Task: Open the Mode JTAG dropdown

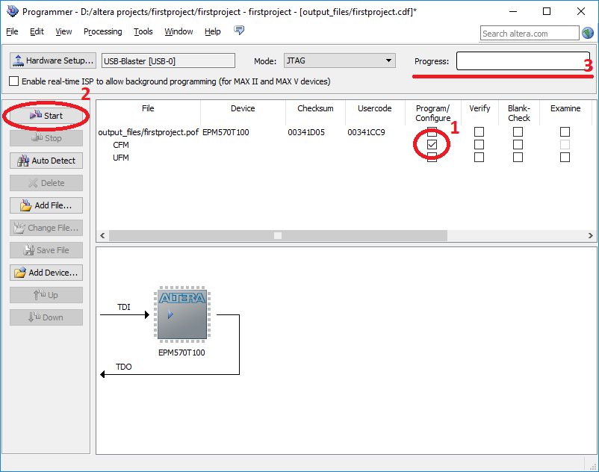Action: click(340, 60)
